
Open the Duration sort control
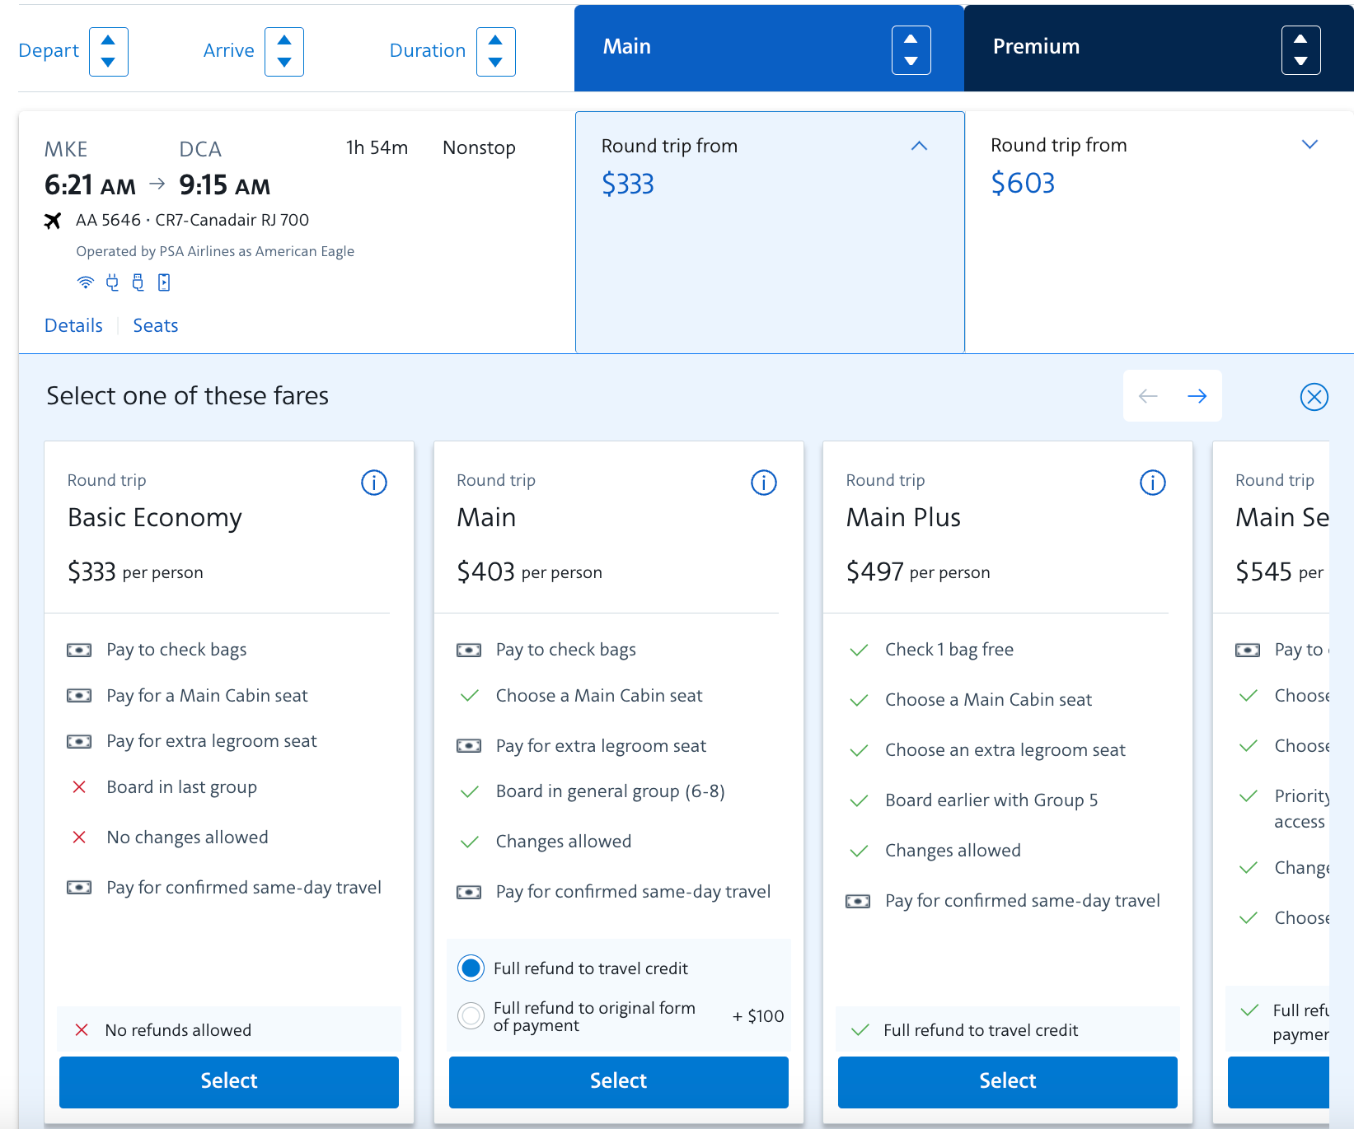[495, 52]
